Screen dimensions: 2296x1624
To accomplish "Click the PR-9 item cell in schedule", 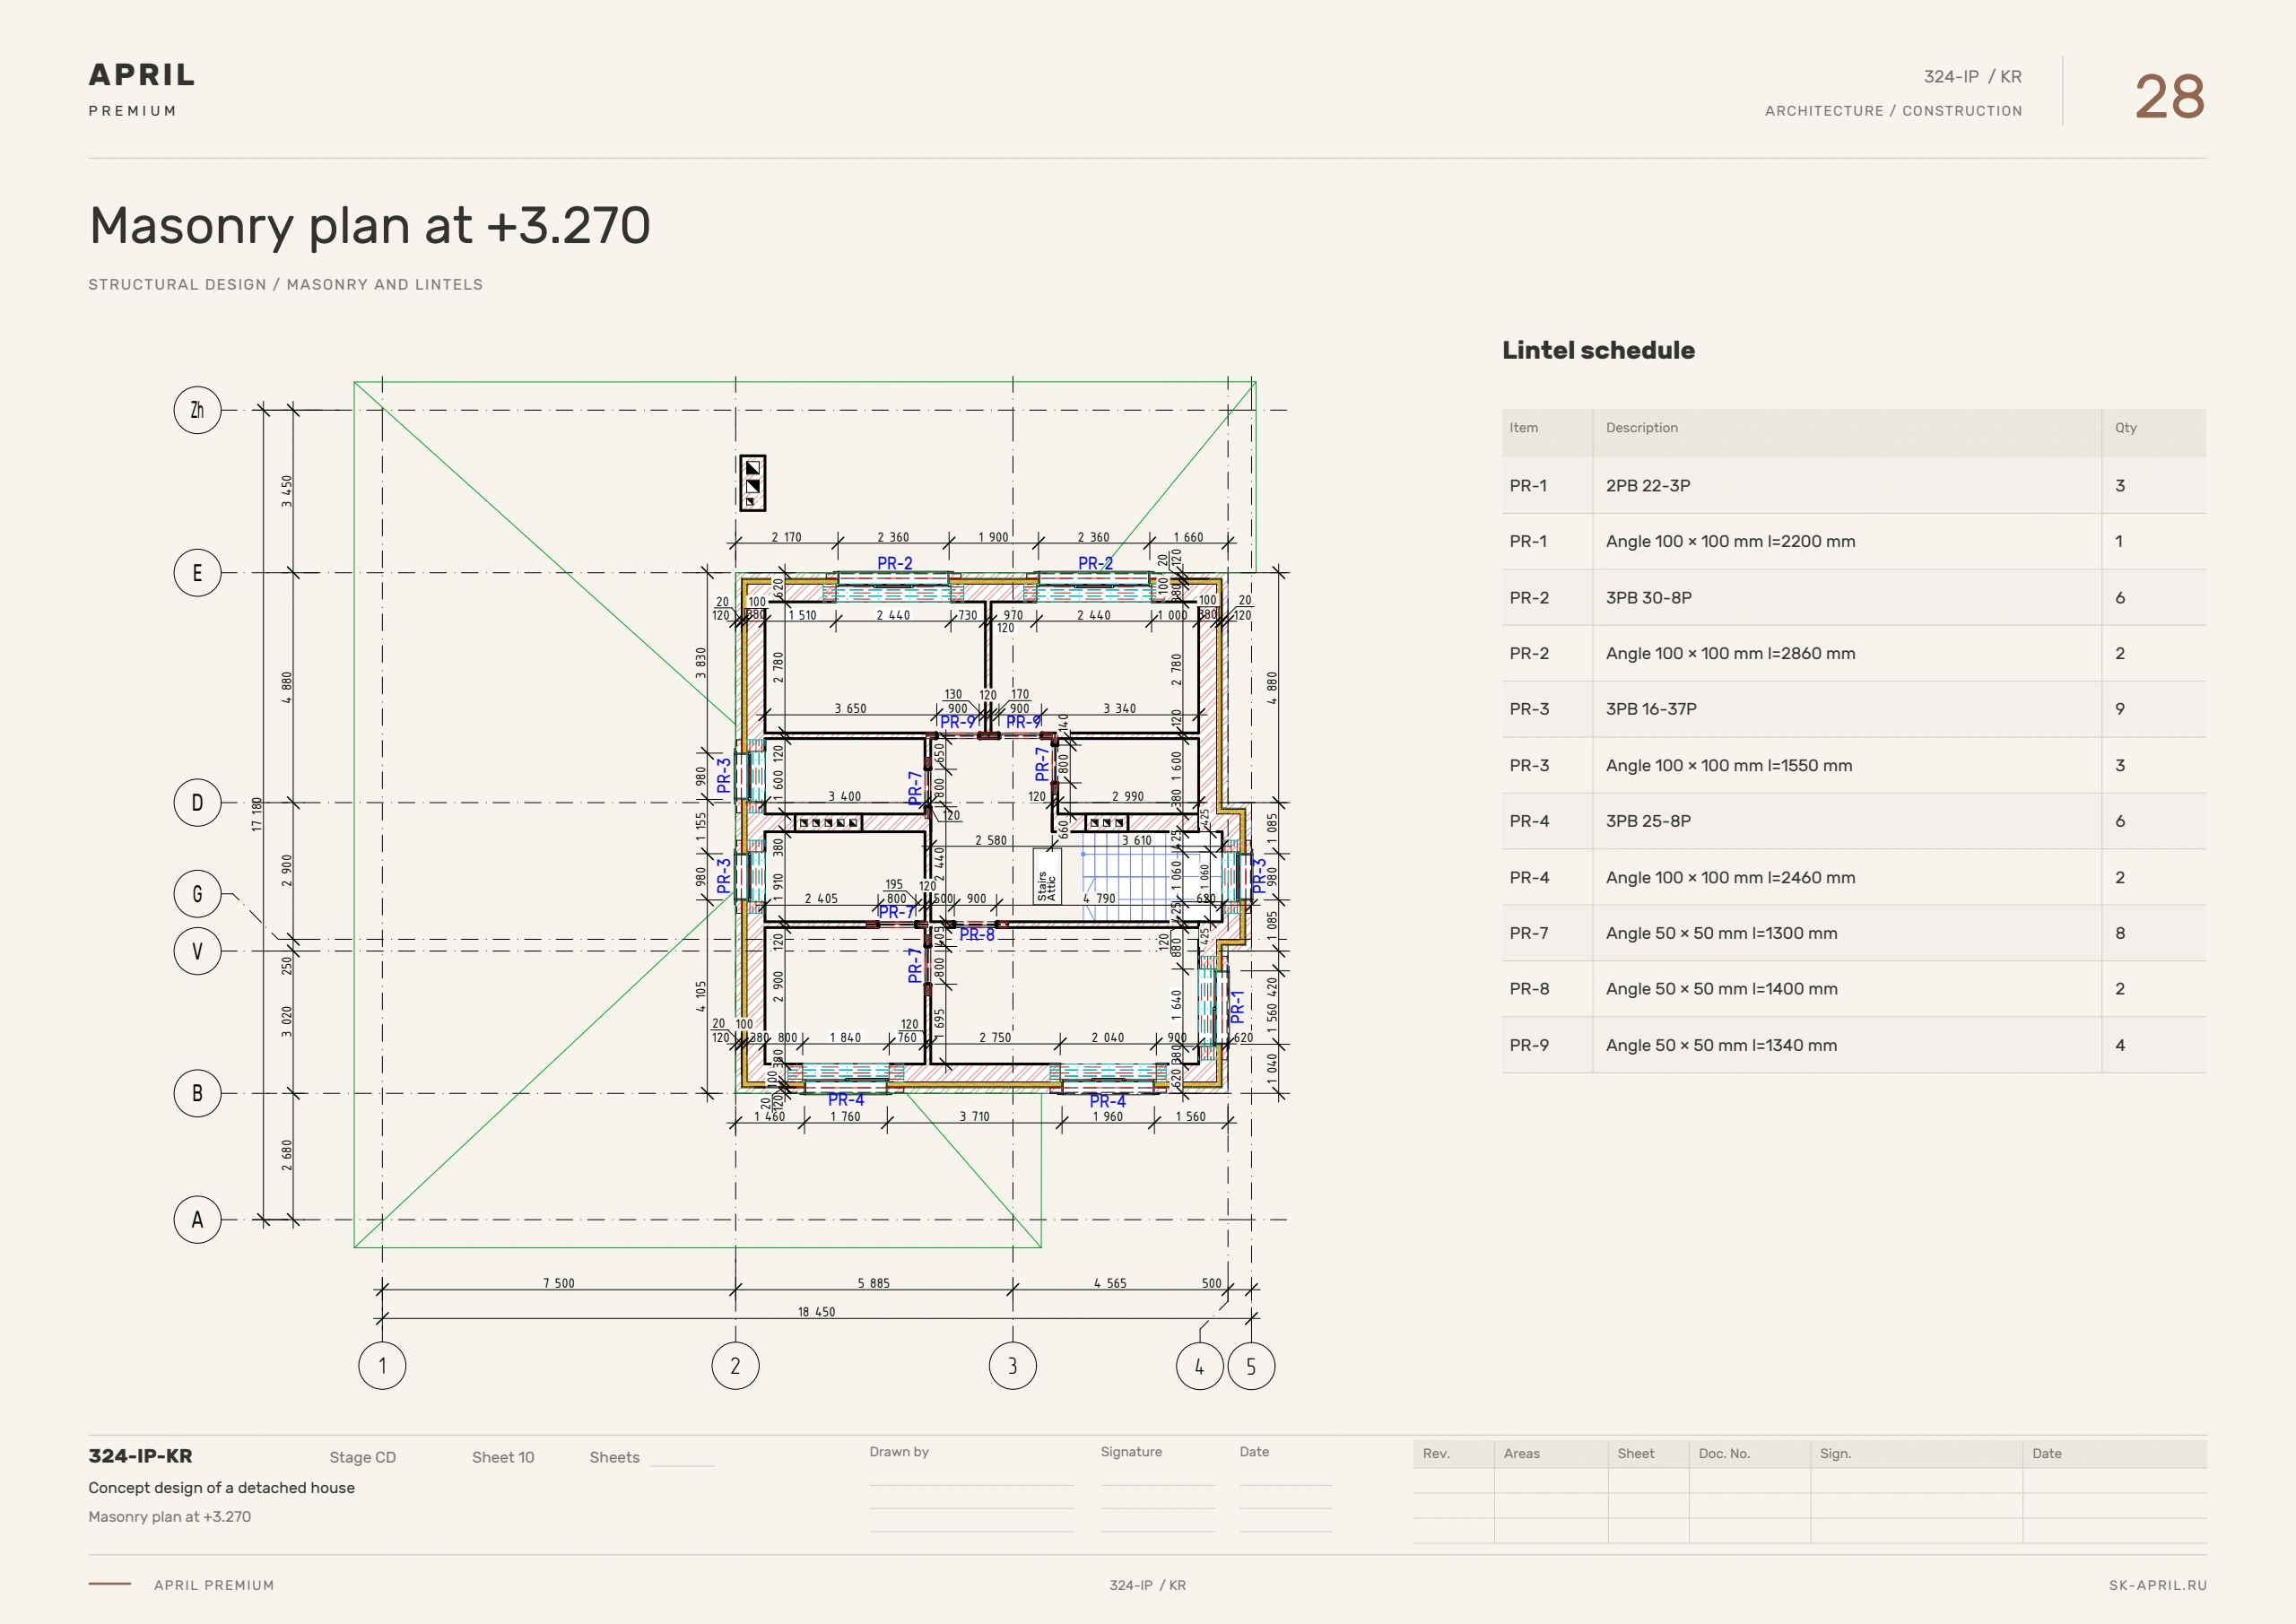I will pyautogui.click(x=1547, y=1045).
